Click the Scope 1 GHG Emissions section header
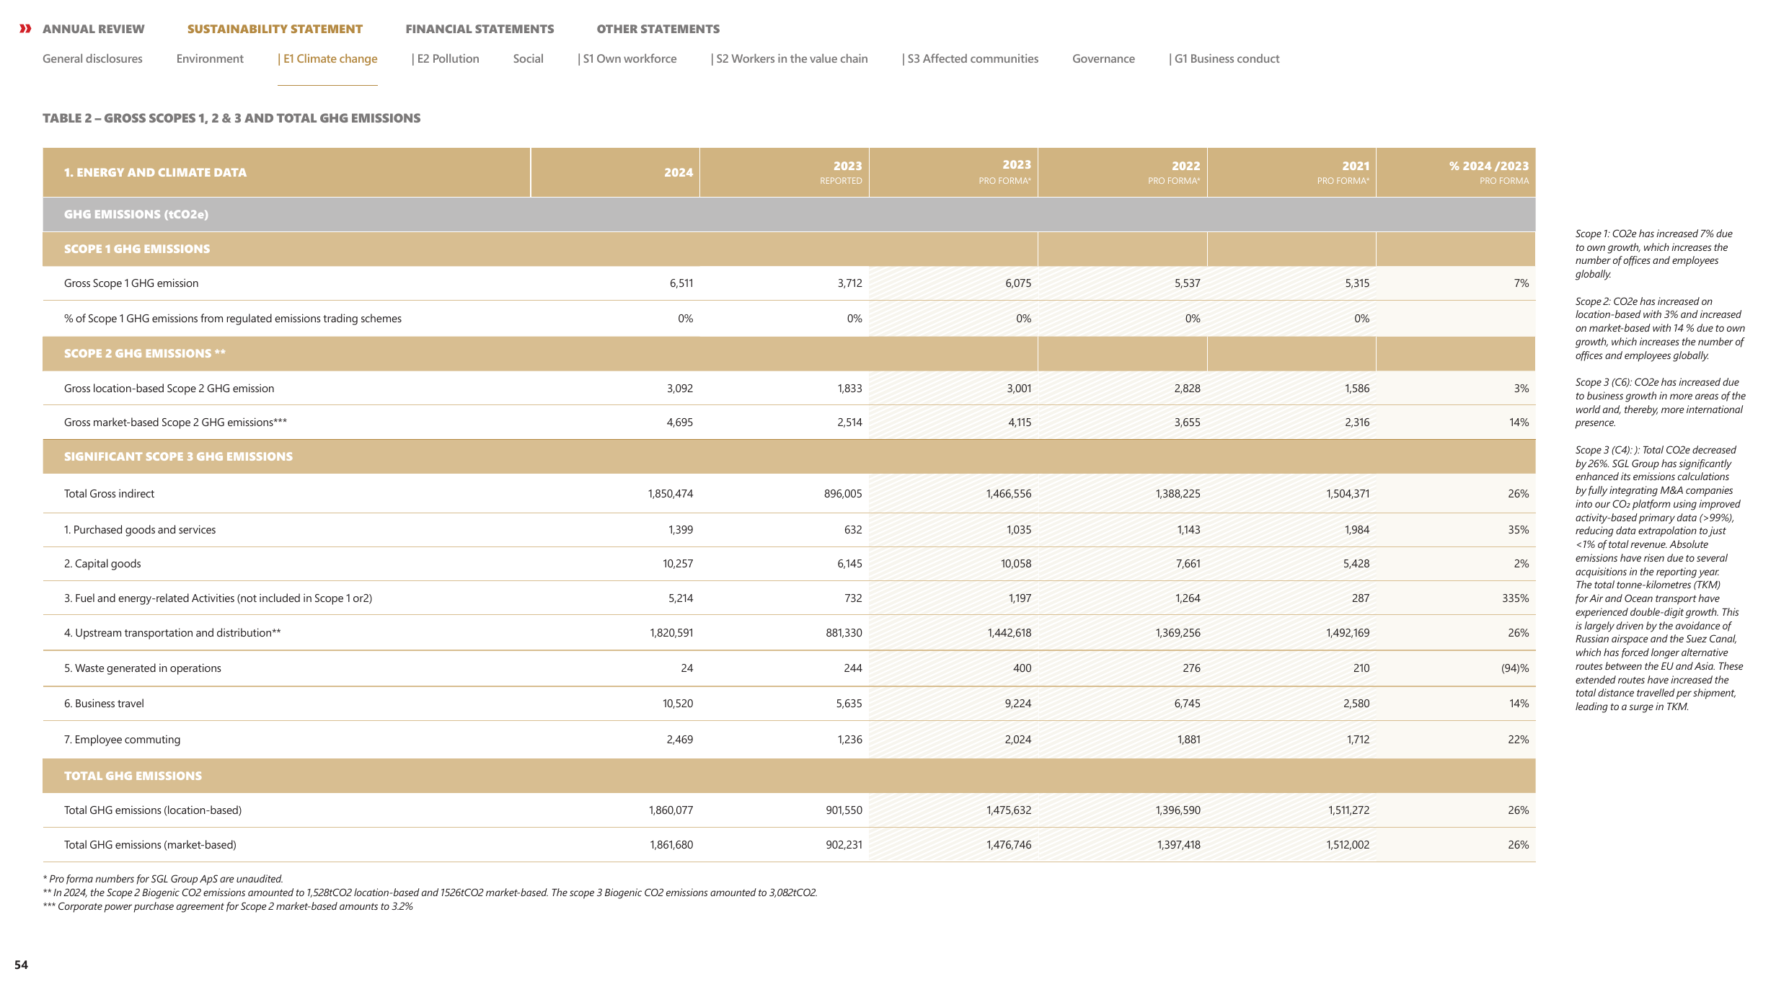Image resolution: width=1789 pixels, height=1005 pixels. pyautogui.click(x=137, y=249)
